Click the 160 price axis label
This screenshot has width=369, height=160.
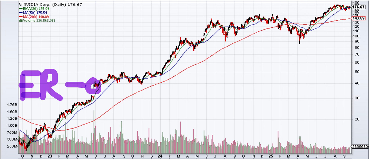pos(356,12)
